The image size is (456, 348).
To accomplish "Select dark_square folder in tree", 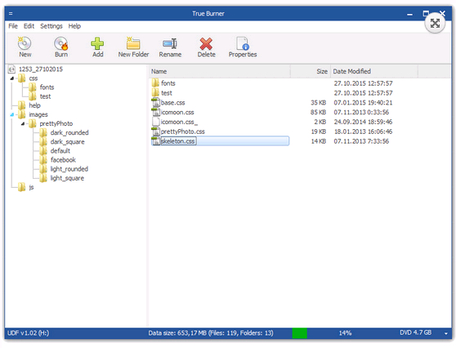I will click(68, 141).
